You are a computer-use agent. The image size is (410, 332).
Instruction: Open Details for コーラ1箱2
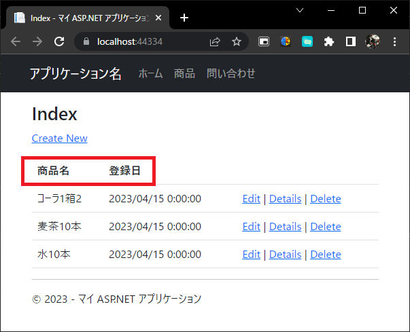coord(286,199)
